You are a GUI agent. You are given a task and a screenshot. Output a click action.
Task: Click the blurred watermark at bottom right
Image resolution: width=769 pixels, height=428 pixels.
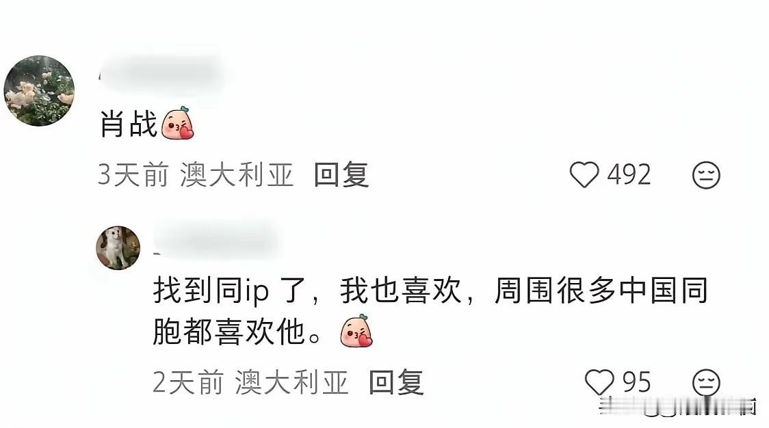pos(678,405)
